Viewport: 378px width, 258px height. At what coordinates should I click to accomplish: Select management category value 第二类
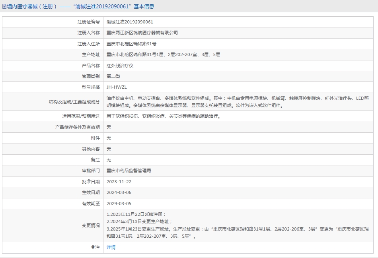point(113,76)
